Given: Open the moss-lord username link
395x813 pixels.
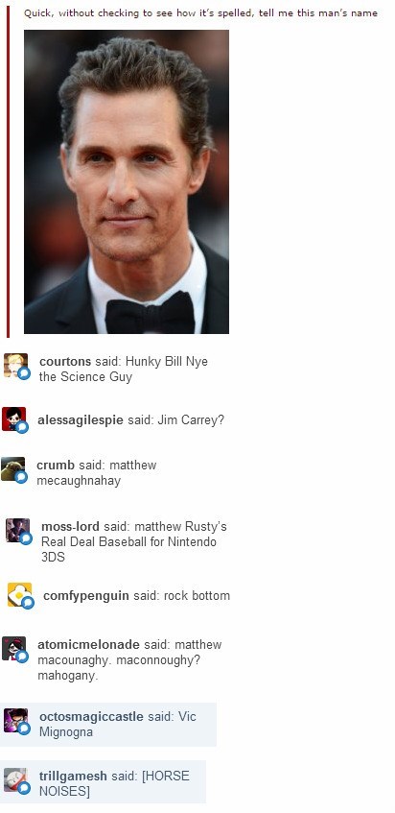Looking at the screenshot, I should point(70,527).
